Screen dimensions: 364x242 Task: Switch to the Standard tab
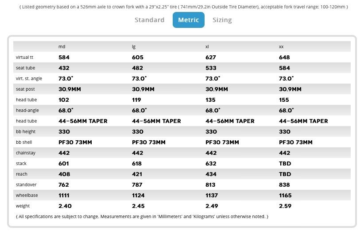tap(149, 20)
